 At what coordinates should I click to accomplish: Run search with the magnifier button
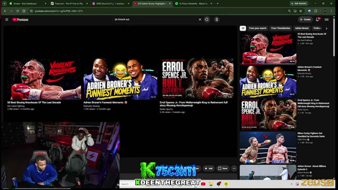(x=207, y=19)
